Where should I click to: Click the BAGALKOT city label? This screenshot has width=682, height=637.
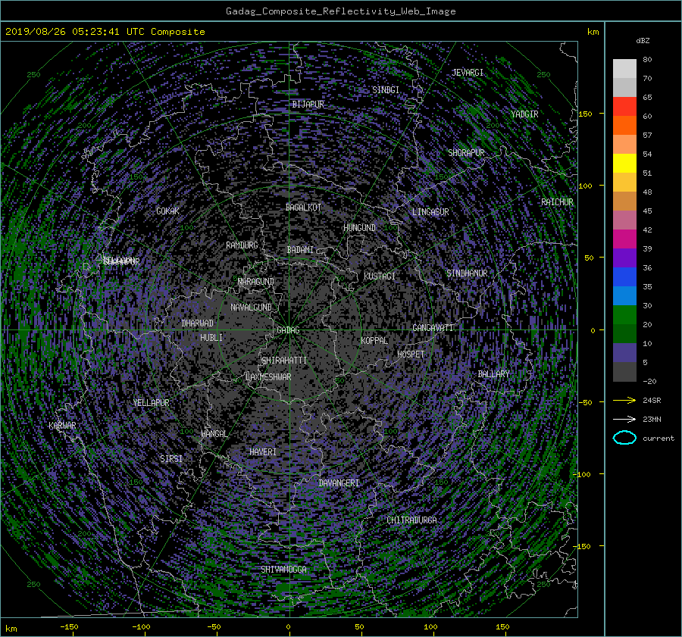tap(303, 208)
